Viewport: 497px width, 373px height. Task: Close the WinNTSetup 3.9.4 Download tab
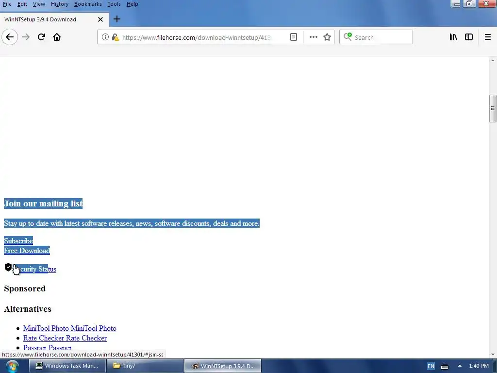tap(100, 19)
